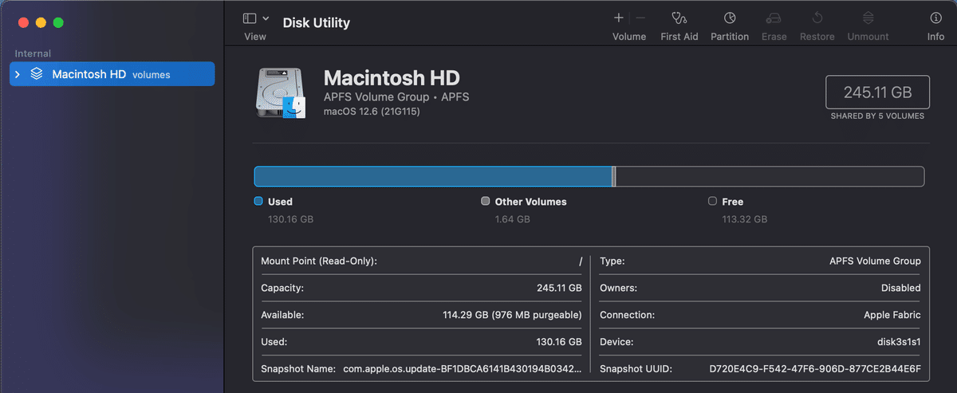Click the 'Snapshot Name:' label

click(297, 369)
